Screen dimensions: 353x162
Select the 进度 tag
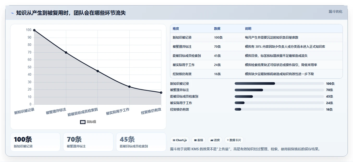pyautogui.click(x=215, y=140)
